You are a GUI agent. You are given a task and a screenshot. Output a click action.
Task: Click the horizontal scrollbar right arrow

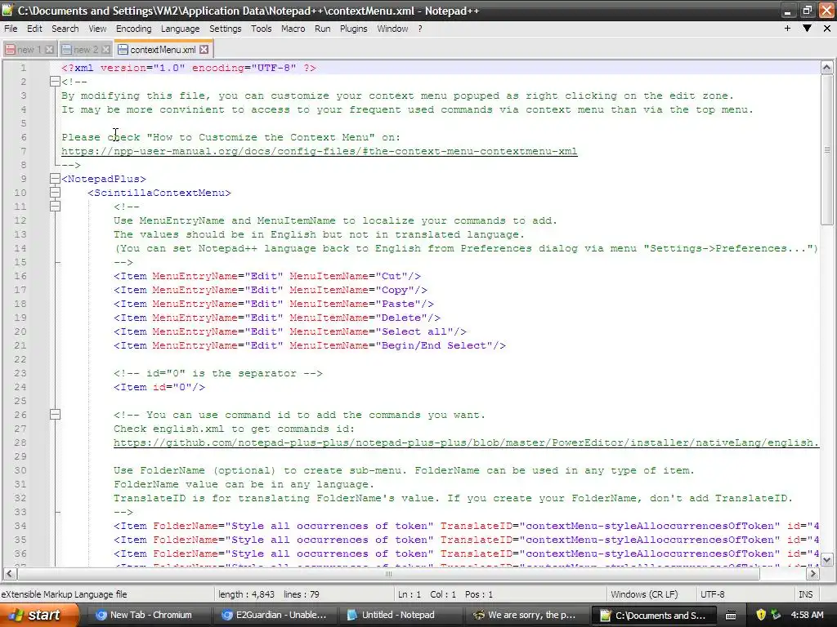tap(812, 574)
